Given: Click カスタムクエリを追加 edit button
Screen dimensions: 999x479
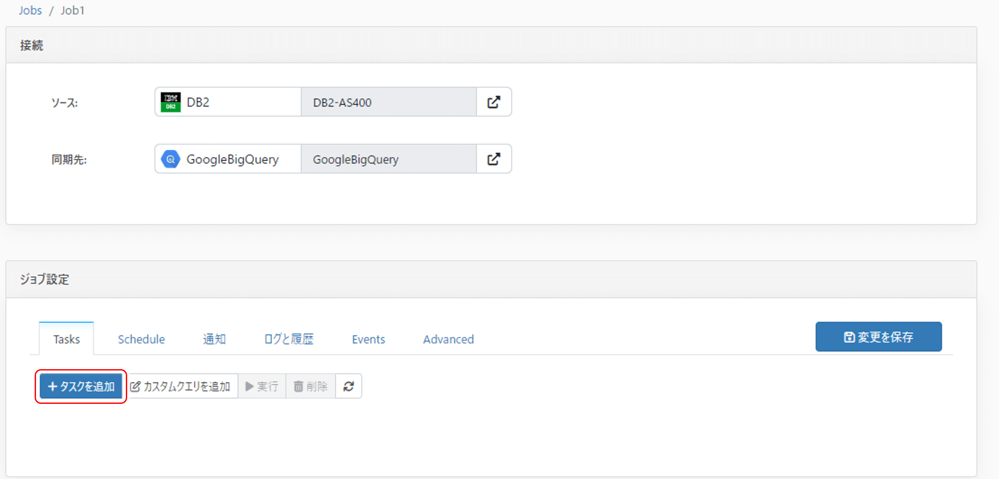Looking at the screenshot, I should click(x=180, y=386).
